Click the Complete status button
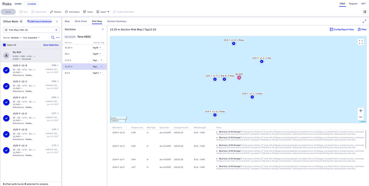369x186 pixels. coord(32,4)
